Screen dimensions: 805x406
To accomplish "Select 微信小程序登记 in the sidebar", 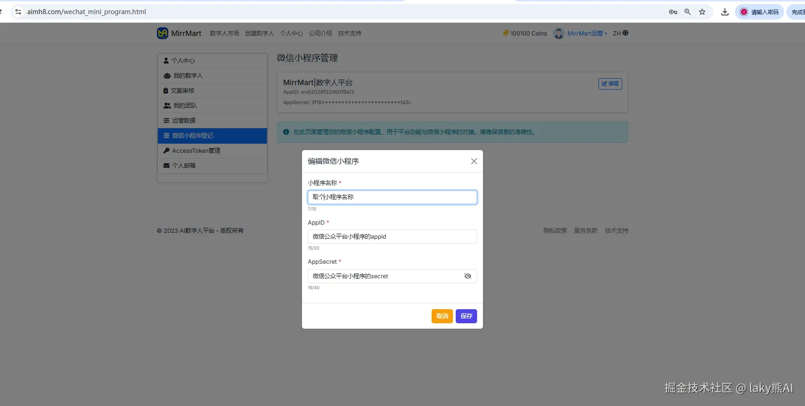I will (212, 135).
